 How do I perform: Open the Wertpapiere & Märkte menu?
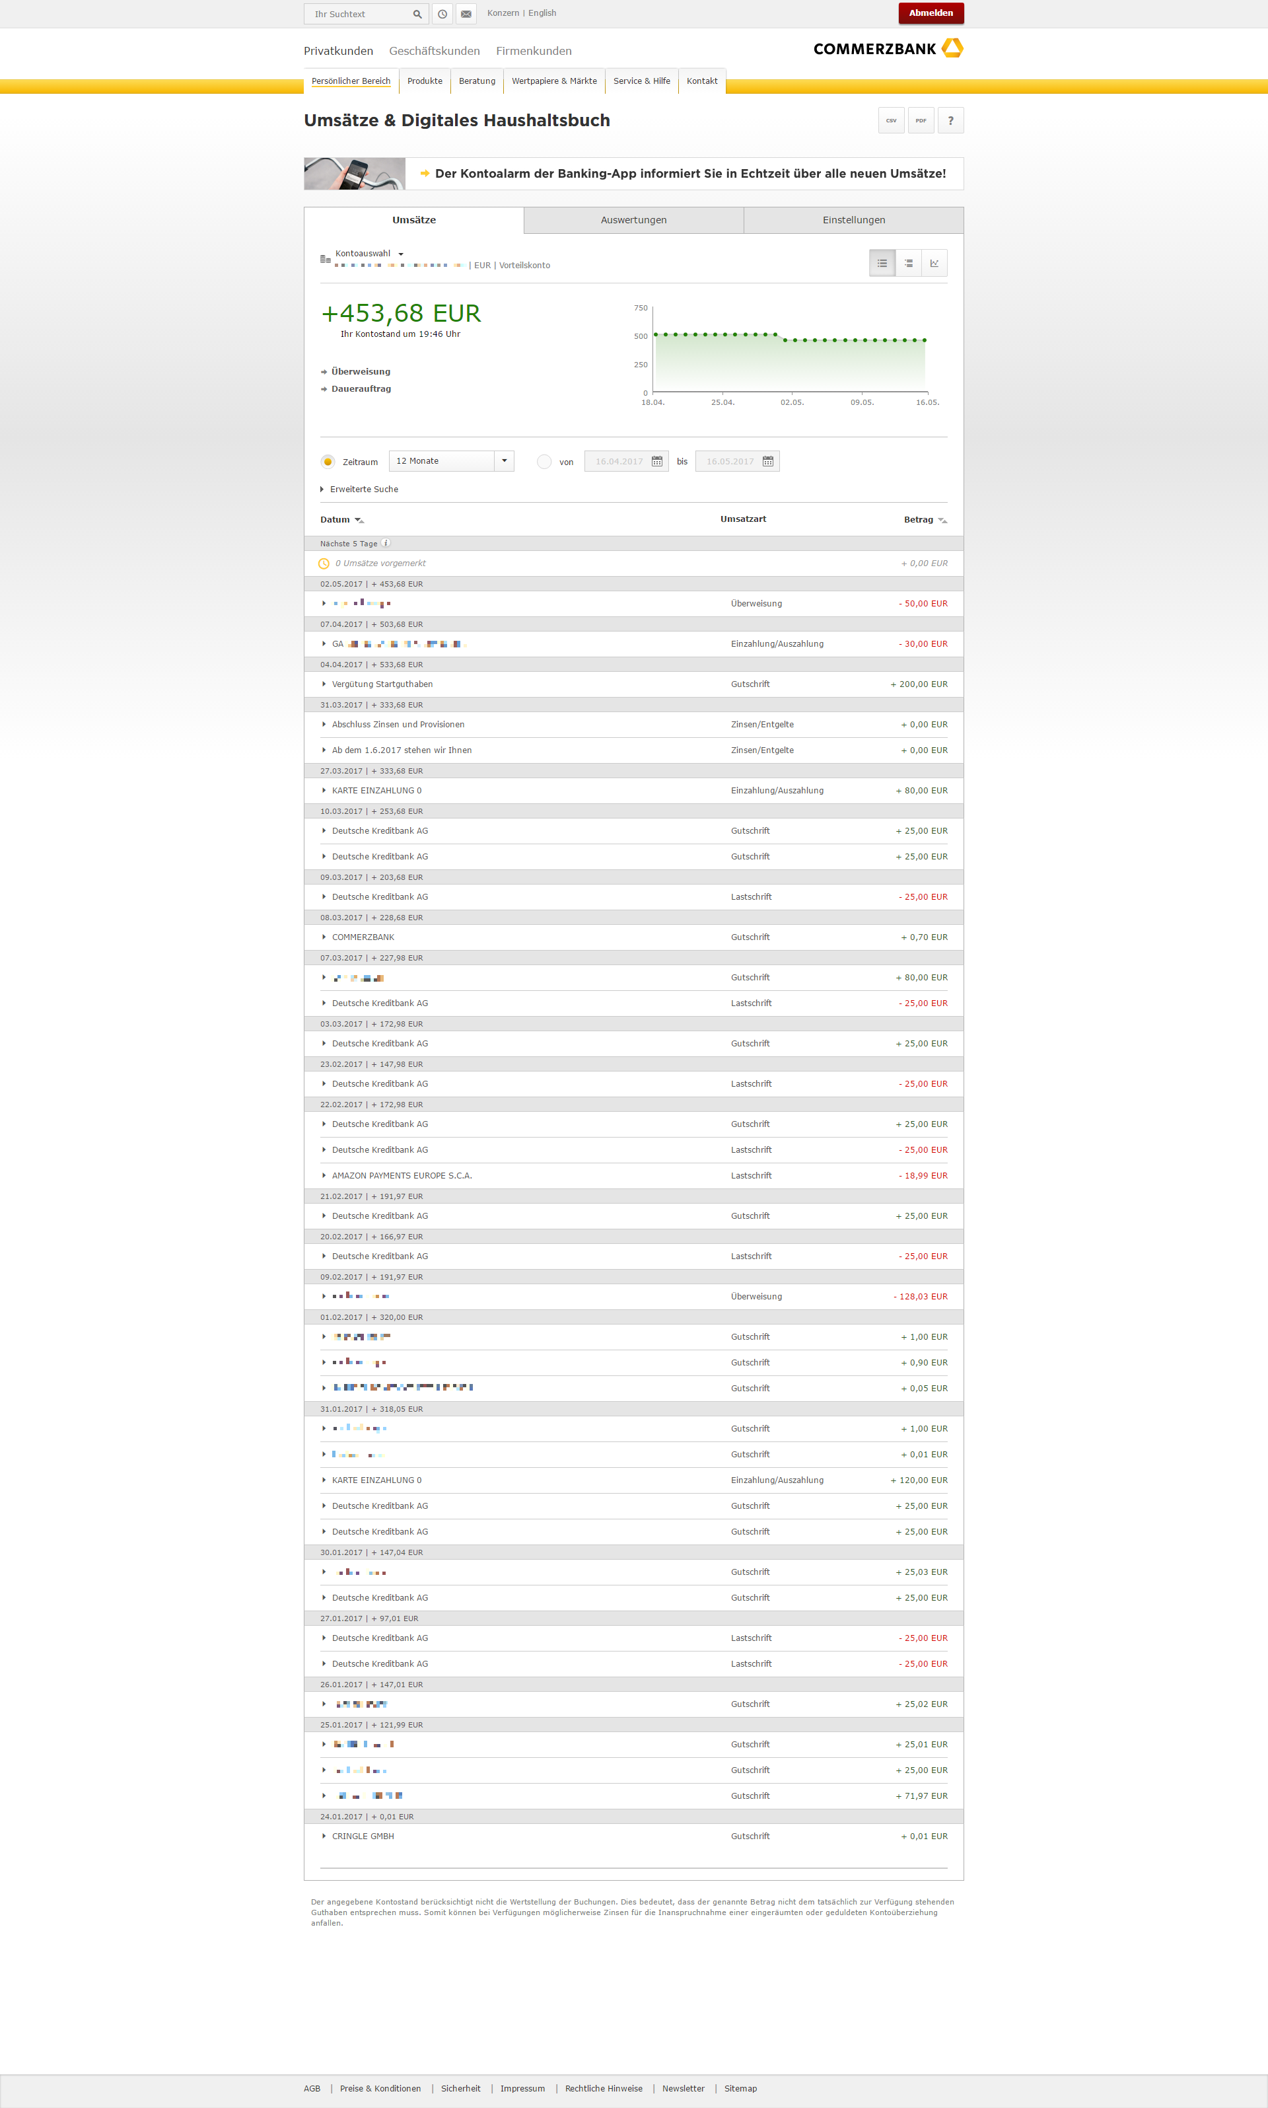coord(553,81)
